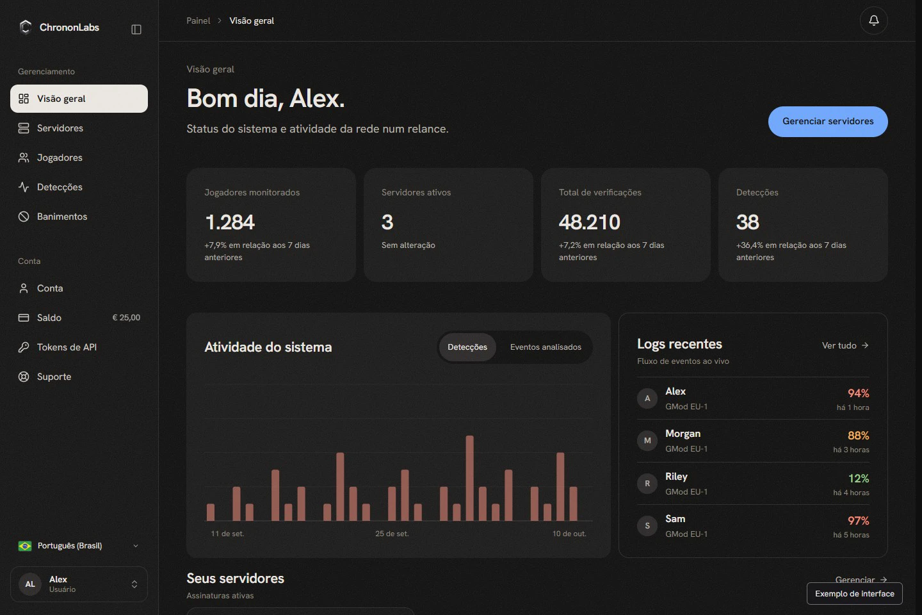
Task: Open the Português (Brasil) language dropdown
Action: (x=79, y=546)
